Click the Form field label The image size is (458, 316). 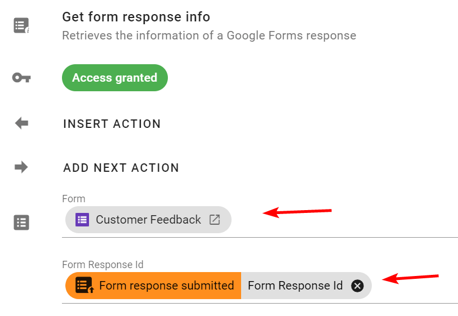tap(74, 199)
